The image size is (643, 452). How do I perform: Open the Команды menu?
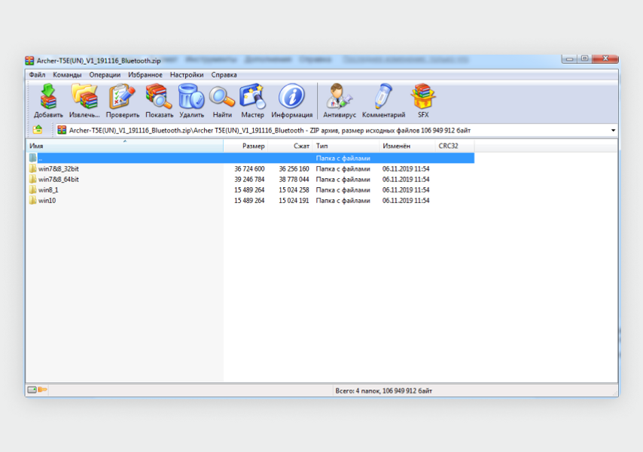[67, 75]
